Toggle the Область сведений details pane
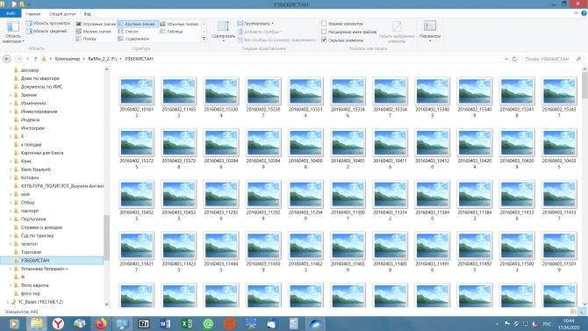Image resolution: width=588 pixels, height=331 pixels. (x=47, y=31)
